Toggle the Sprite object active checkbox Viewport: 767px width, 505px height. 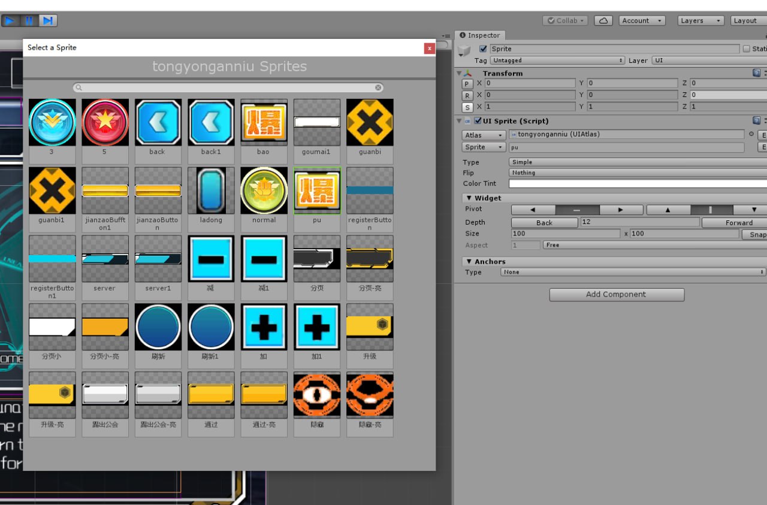483,49
